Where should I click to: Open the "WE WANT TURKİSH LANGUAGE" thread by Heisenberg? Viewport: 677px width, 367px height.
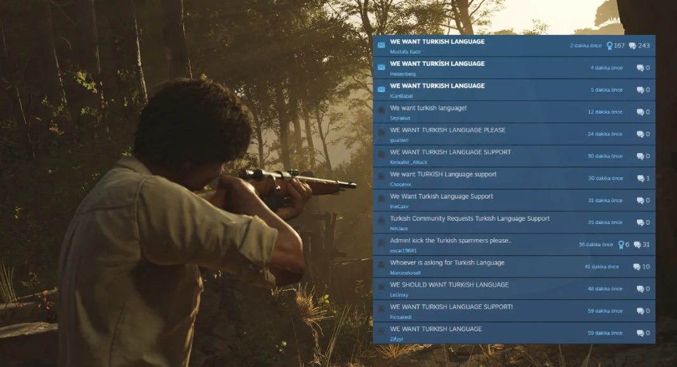437,64
